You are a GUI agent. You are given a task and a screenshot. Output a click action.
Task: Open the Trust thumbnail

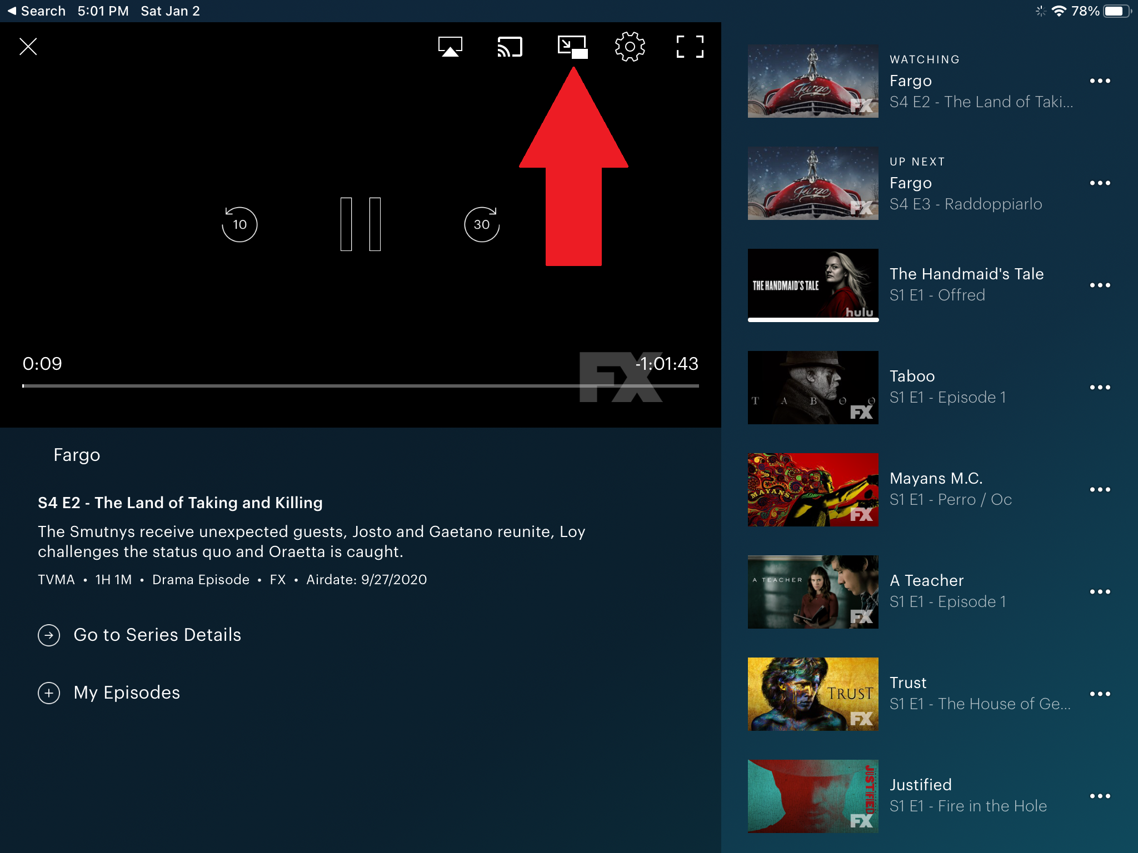[x=813, y=694]
